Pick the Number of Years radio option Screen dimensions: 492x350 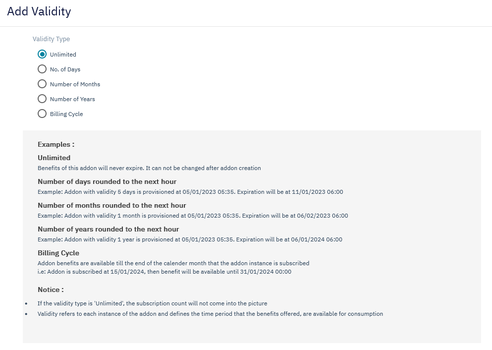[42, 99]
